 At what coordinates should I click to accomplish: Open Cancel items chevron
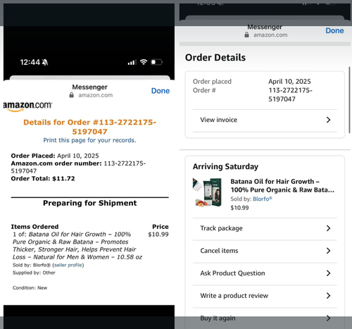tap(329, 251)
